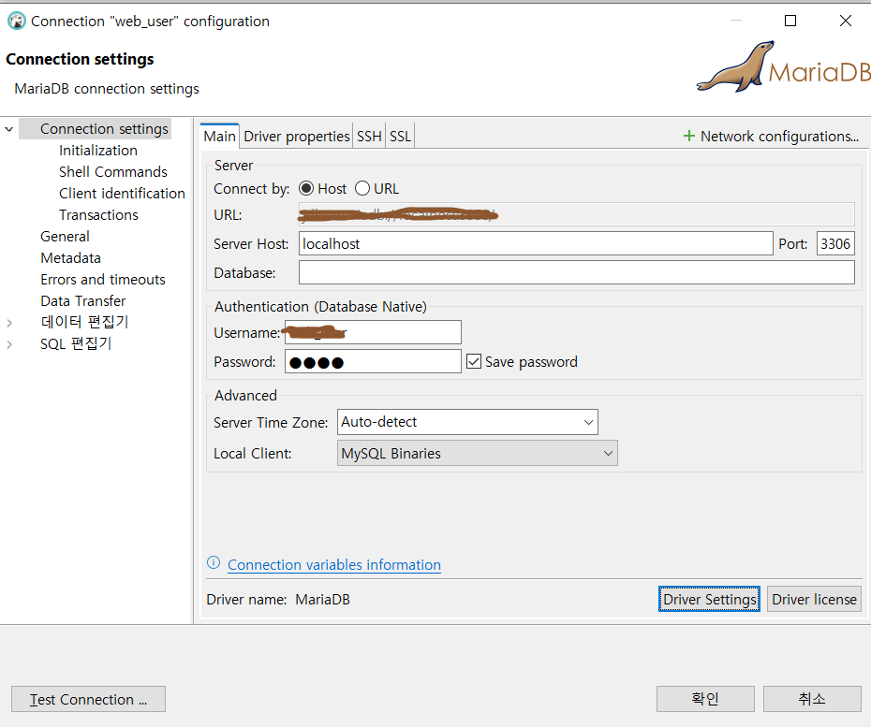The image size is (871, 727).
Task: Click the Server Host input field
Action: 536,243
